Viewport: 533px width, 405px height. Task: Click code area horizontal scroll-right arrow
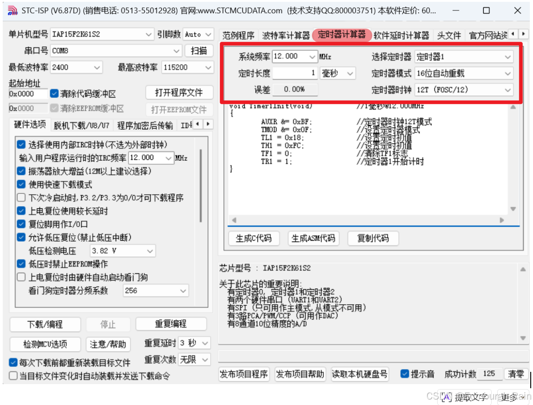[502, 220]
